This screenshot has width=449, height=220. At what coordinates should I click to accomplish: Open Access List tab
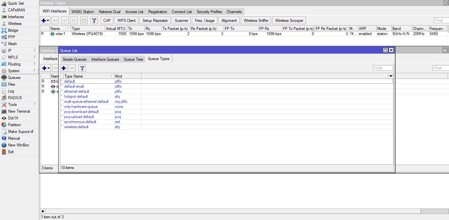pyautogui.click(x=134, y=12)
